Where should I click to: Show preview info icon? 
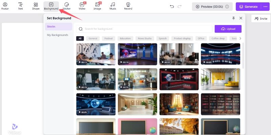click(x=227, y=6)
